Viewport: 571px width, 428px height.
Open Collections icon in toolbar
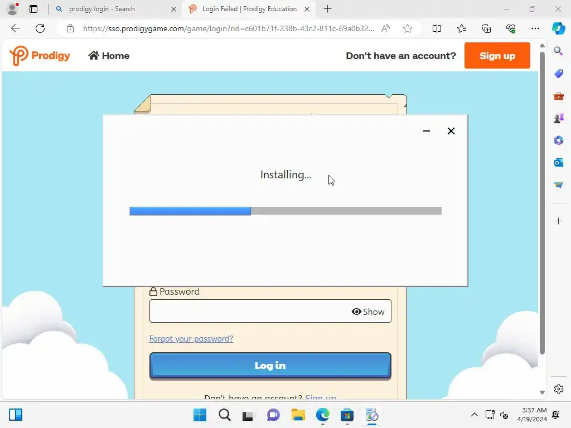pyautogui.click(x=486, y=28)
